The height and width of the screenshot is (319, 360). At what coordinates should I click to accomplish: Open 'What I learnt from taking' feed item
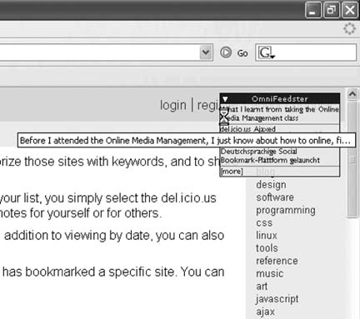(280, 114)
